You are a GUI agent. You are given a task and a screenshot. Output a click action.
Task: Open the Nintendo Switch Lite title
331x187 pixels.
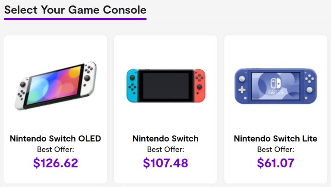point(275,139)
